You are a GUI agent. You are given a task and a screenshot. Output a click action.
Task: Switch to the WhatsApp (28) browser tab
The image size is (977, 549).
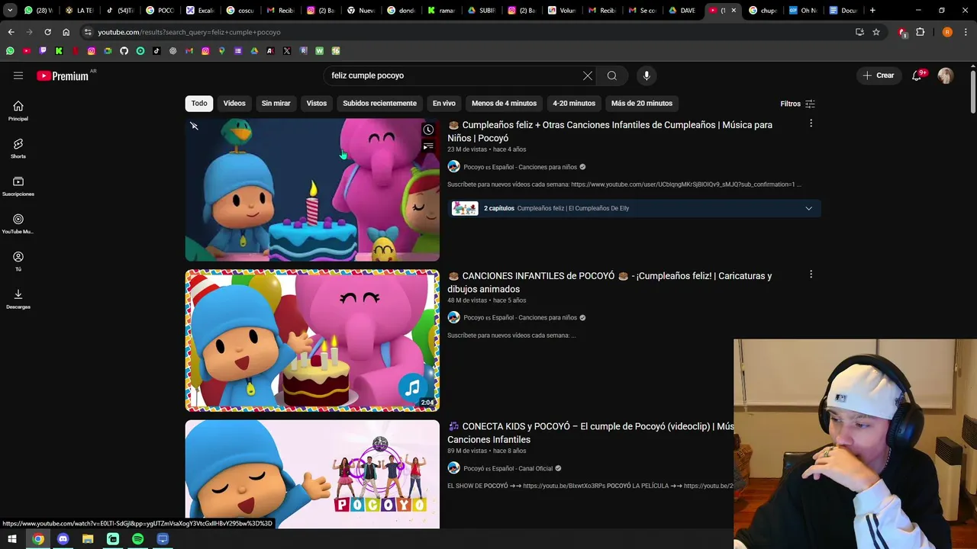click(38, 11)
